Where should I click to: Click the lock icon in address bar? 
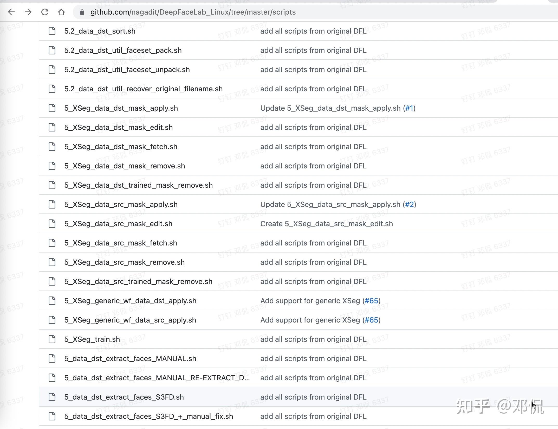[82, 12]
